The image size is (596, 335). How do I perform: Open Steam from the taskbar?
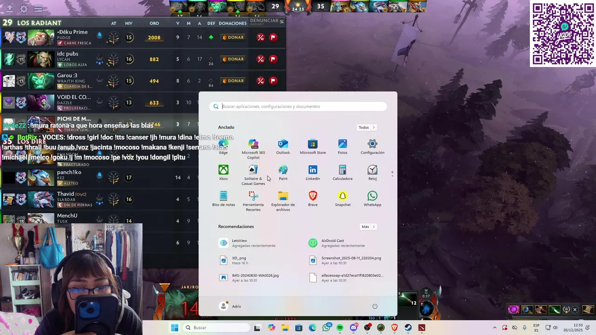tap(408, 328)
